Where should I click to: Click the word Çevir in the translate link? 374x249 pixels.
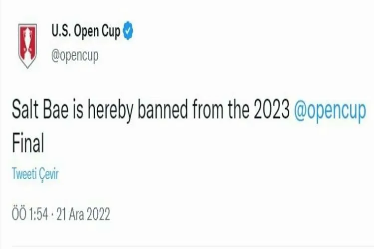pos(49,175)
